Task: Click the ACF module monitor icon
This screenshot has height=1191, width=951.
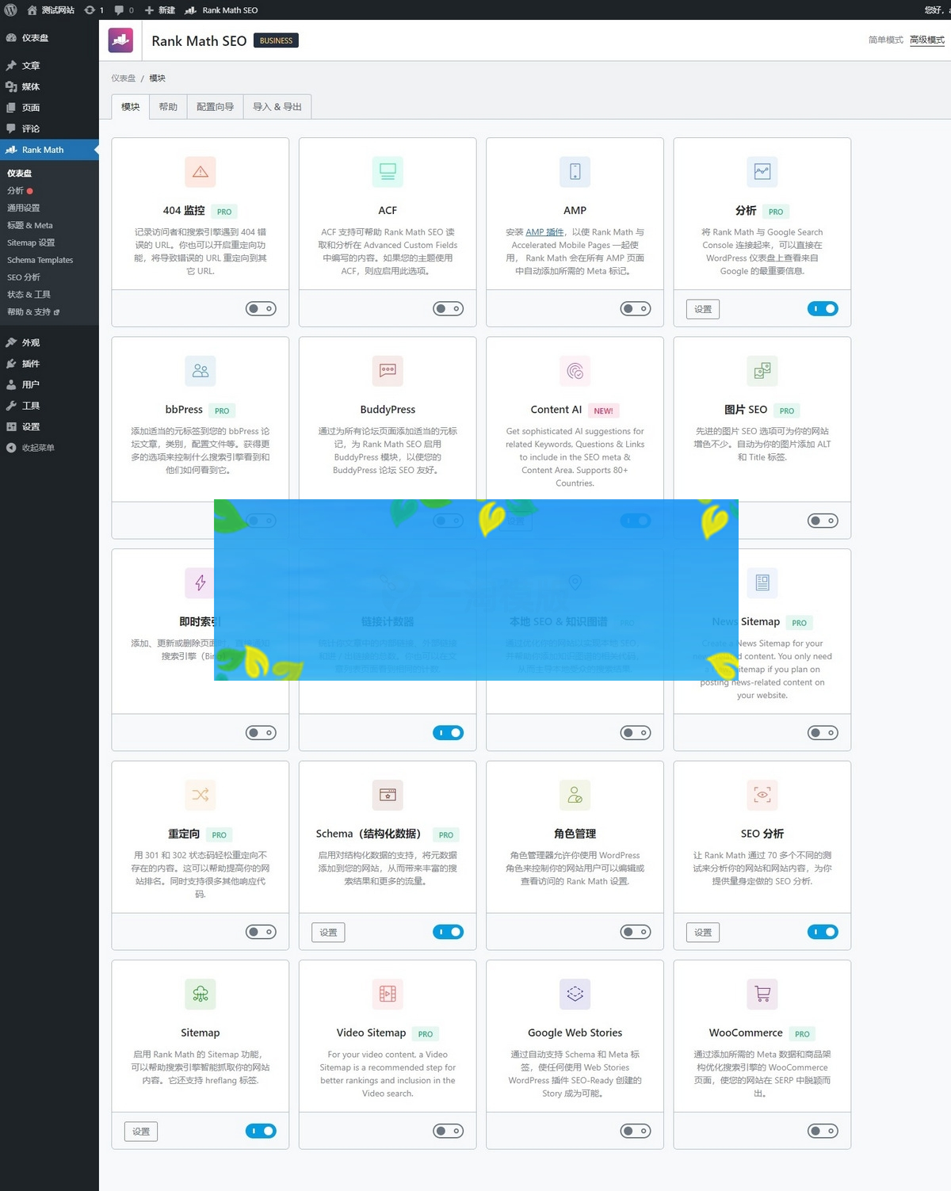Action: click(x=388, y=172)
